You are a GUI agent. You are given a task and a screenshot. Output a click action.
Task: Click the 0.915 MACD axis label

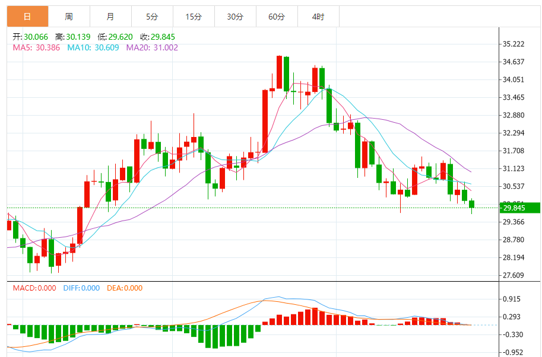[x=512, y=299]
